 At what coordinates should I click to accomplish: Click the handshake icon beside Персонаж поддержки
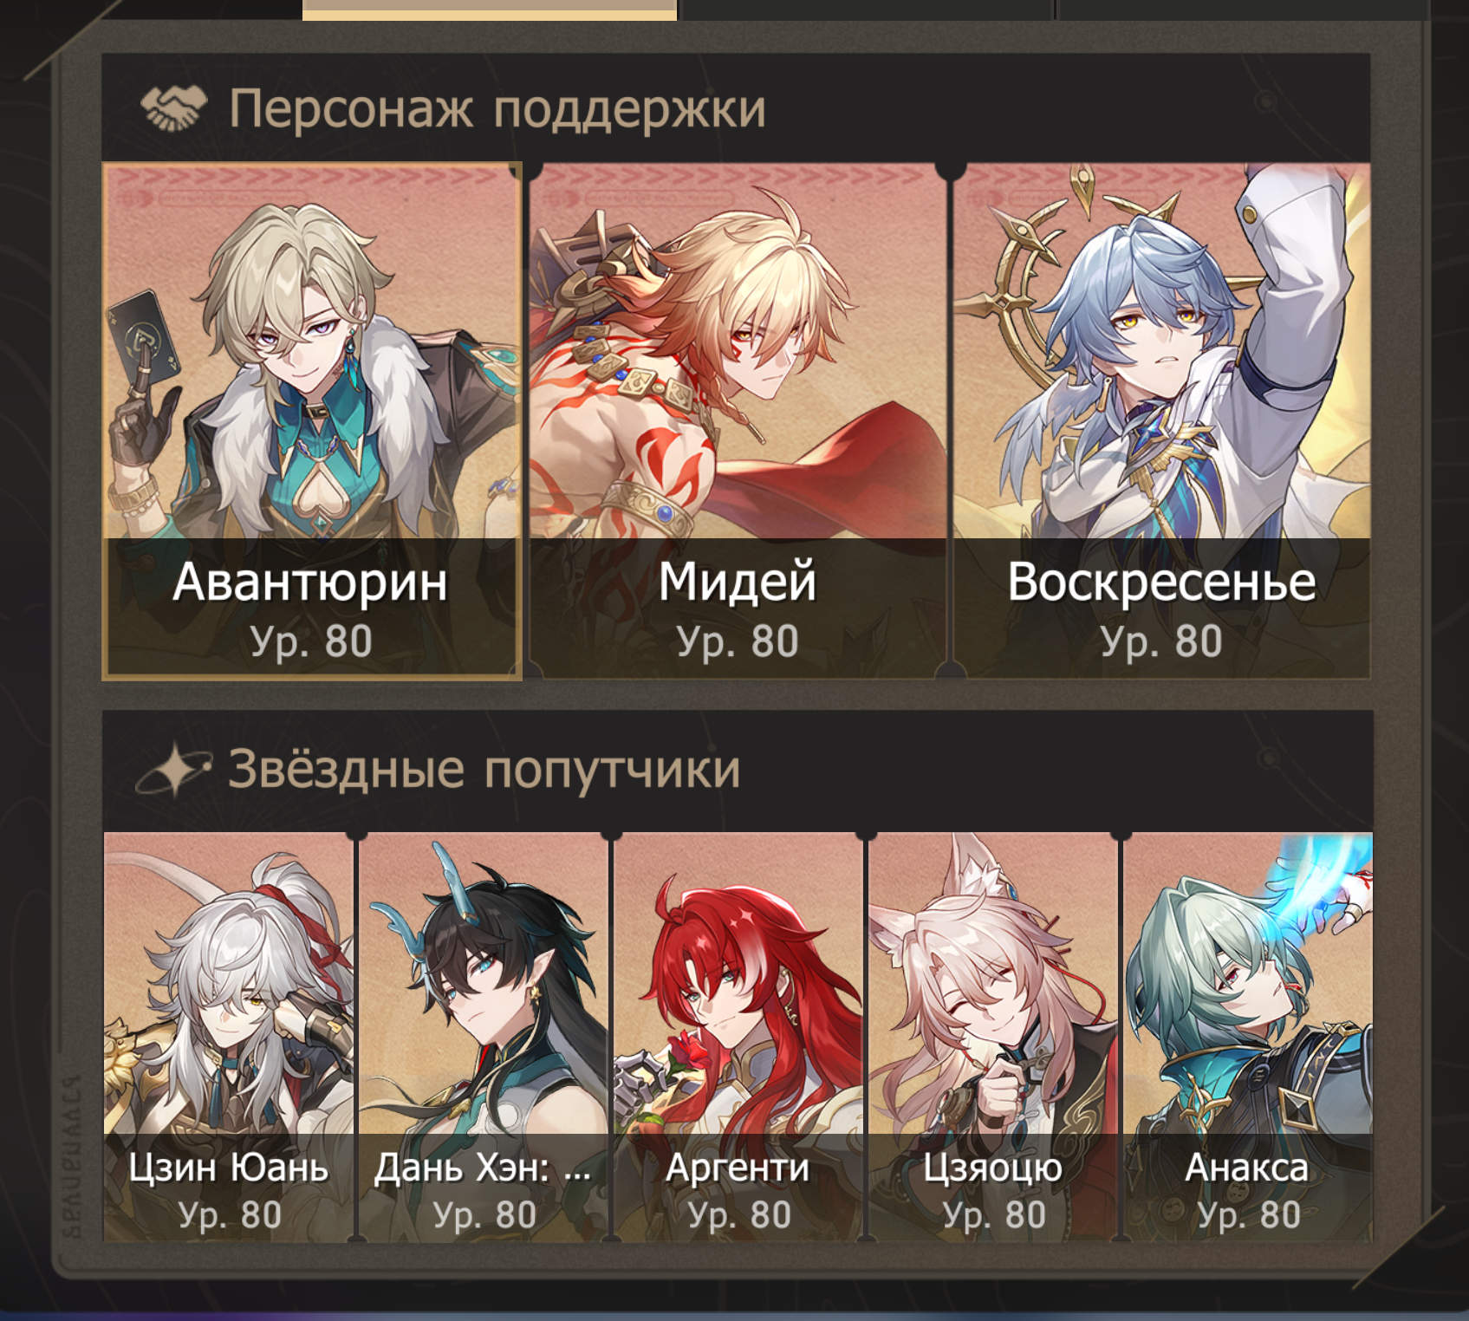coord(174,108)
